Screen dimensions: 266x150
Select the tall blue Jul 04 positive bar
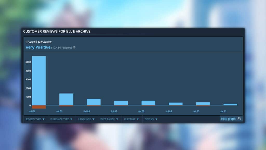pyautogui.click(x=39, y=81)
